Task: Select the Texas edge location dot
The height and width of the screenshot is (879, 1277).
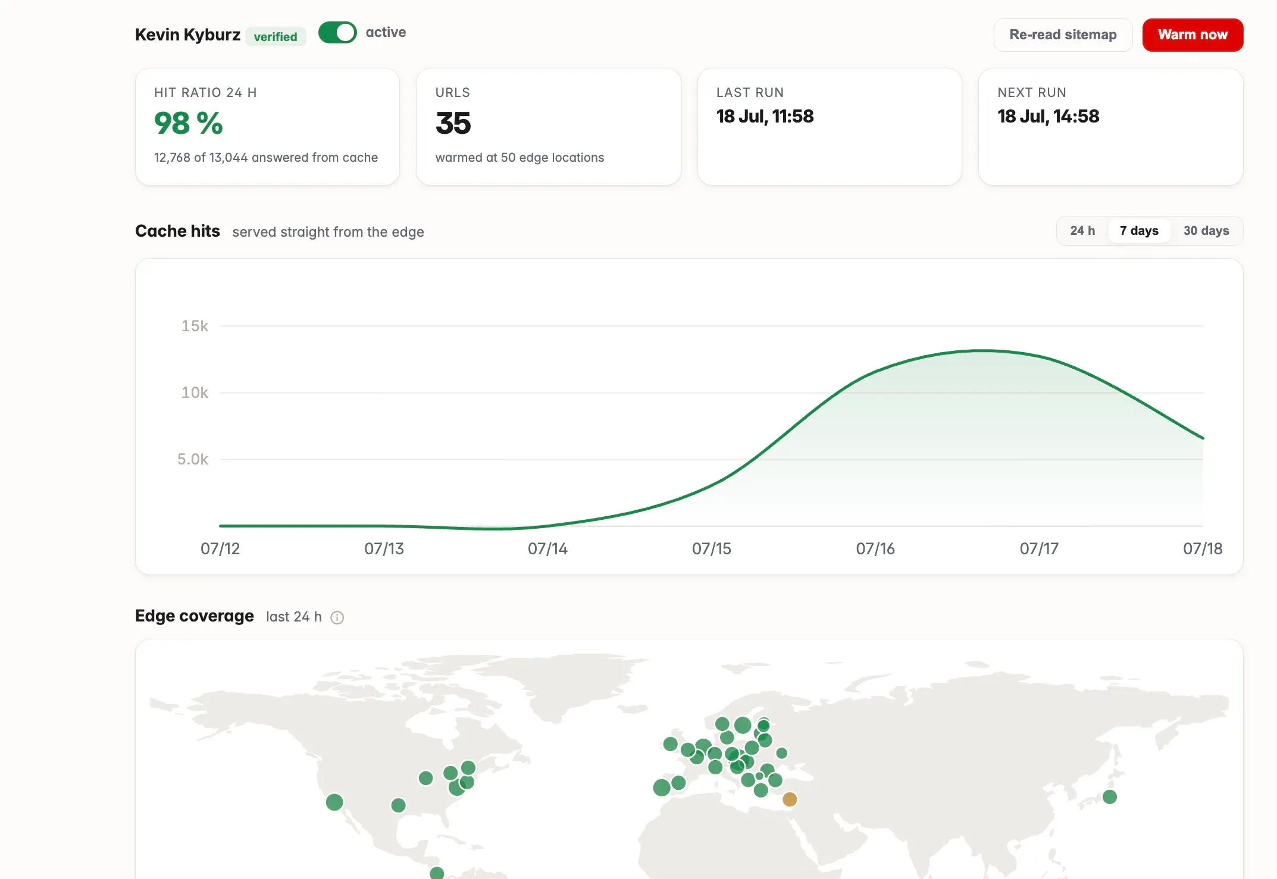Action: [x=398, y=805]
